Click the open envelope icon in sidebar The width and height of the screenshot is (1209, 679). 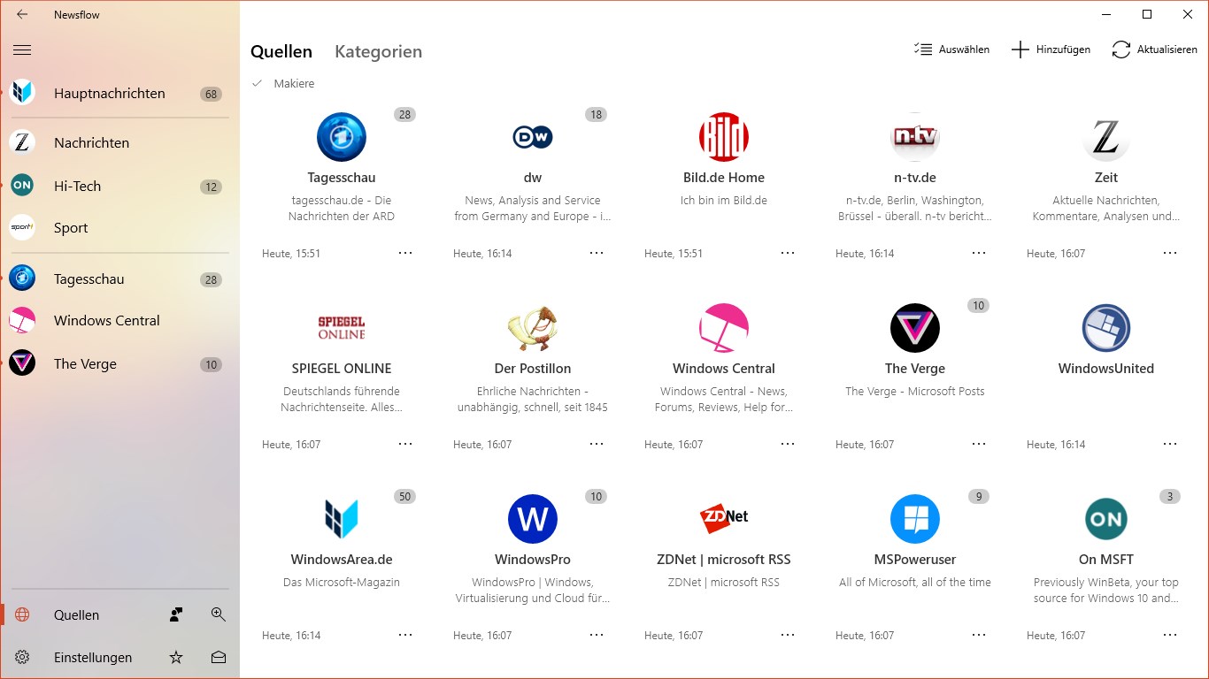[x=219, y=657]
